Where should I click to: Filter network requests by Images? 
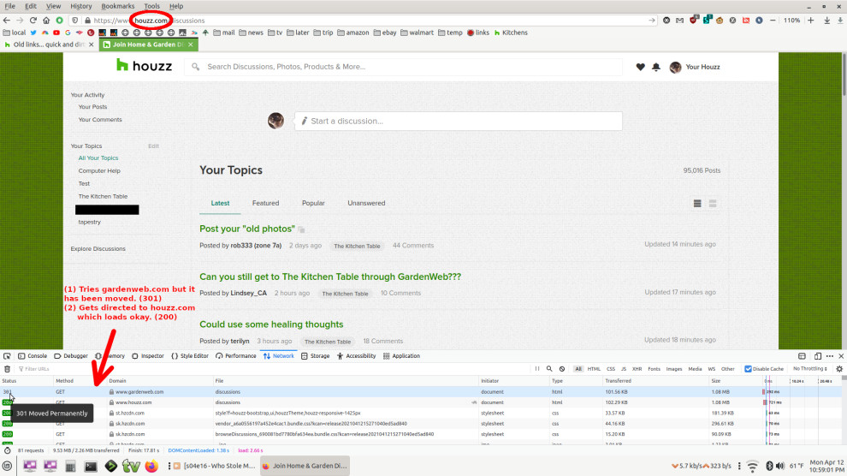pos(673,369)
